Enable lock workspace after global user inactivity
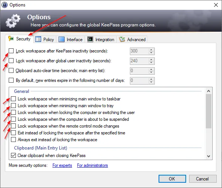The image size is (222, 188). [x=11, y=60]
